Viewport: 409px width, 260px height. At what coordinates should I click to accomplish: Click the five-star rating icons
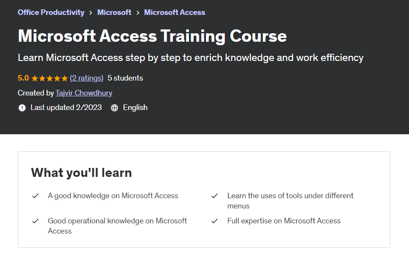[x=49, y=78]
